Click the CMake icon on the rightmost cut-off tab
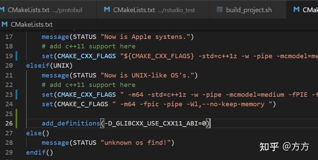 (296, 10)
